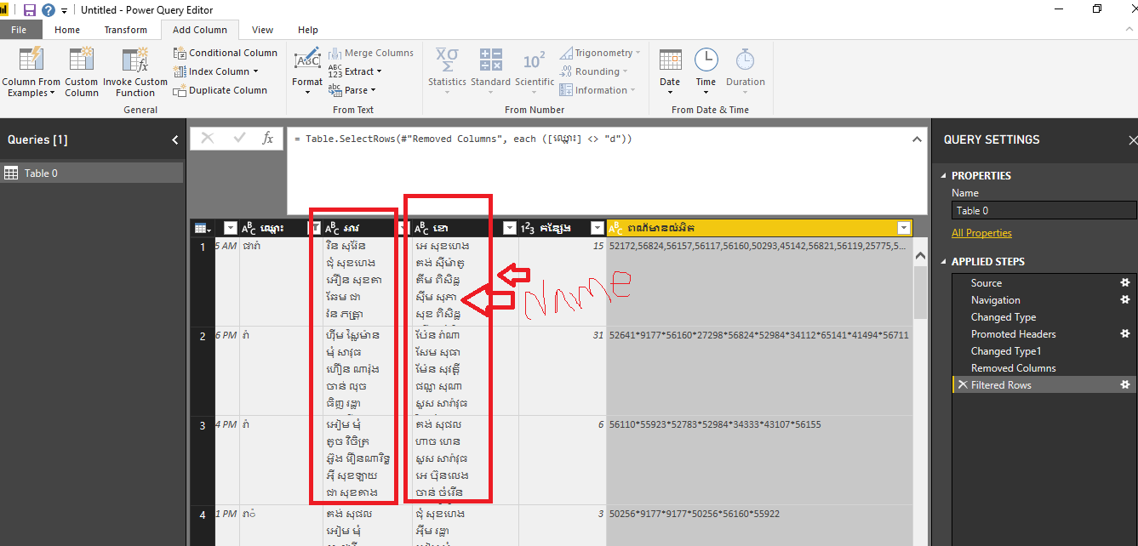Screen dimensions: 1138x546
Task: Click the Scientific 10² icon
Action: 535,60
